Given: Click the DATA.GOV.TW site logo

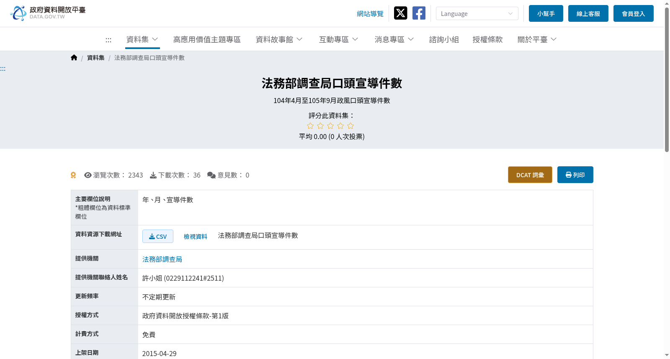Looking at the screenshot, I should 48,13.
